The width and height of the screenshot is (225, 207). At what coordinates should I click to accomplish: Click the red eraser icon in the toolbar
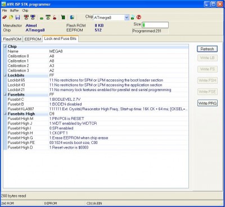click(x=4, y=17)
